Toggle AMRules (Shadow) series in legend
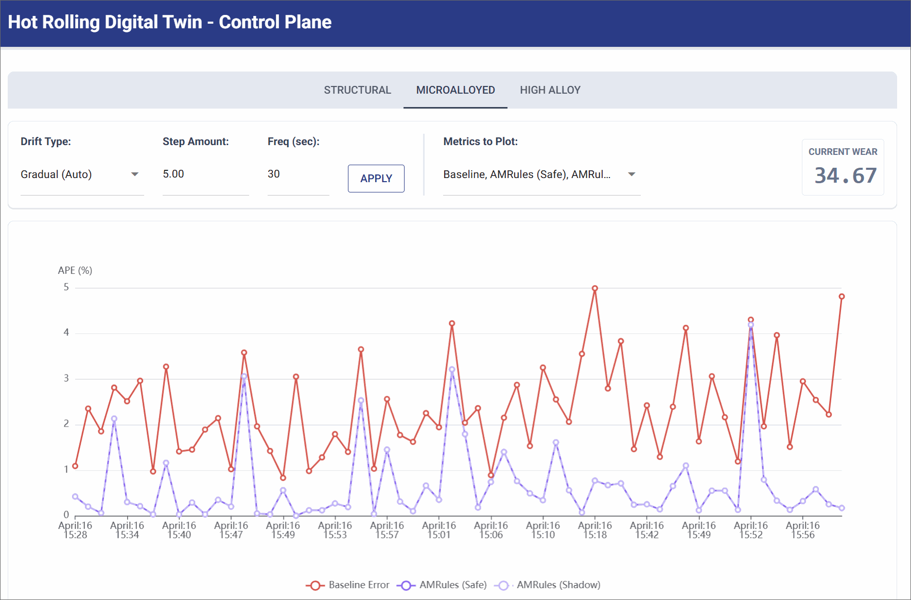Viewport: 911px width, 600px height. [x=558, y=585]
